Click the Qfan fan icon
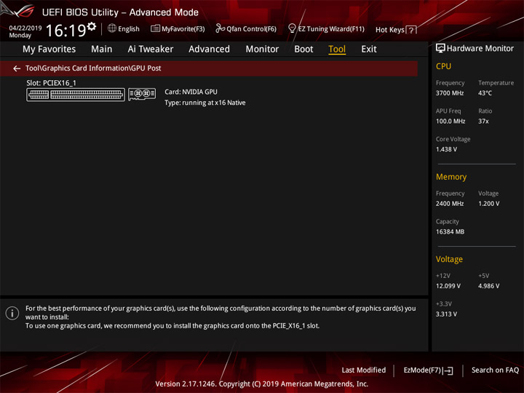This screenshot has height=393, width=524. (220, 28)
